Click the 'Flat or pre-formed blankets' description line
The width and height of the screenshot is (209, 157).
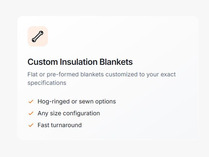click(x=102, y=75)
